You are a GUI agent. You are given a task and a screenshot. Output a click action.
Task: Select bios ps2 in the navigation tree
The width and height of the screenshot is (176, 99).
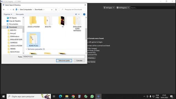point(12,33)
